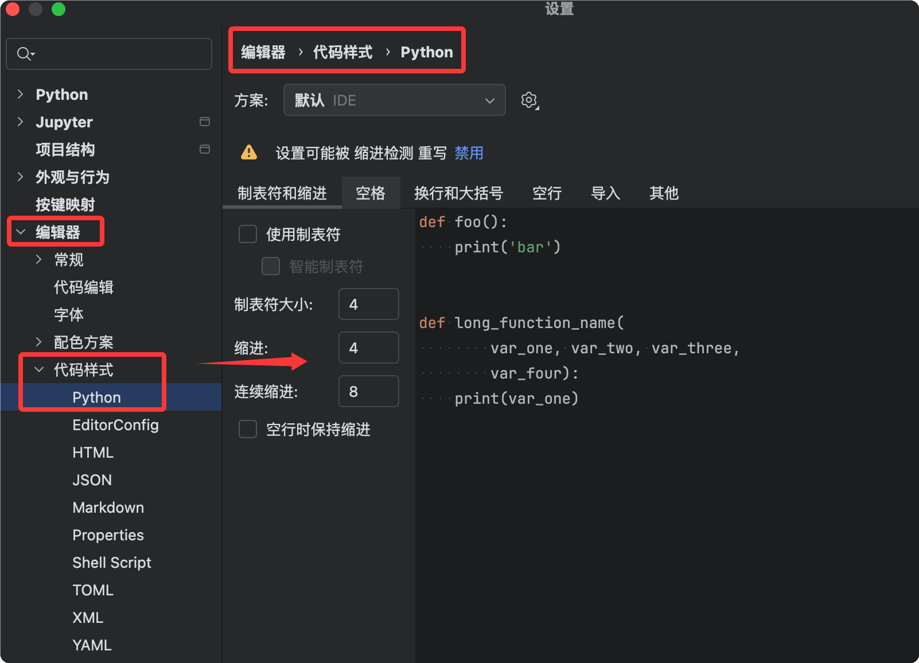
Task: Click the warning triangle icon
Action: [x=249, y=153]
